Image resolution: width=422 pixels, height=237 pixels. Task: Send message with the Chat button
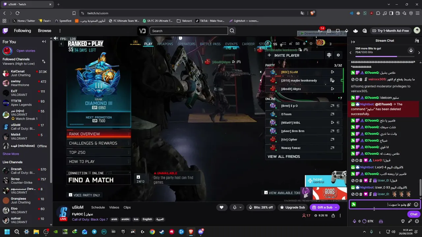coord(414,214)
